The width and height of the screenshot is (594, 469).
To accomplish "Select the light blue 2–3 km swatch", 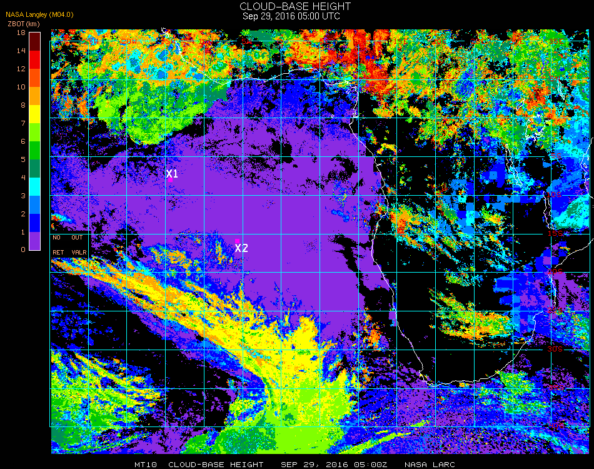I will click(35, 205).
